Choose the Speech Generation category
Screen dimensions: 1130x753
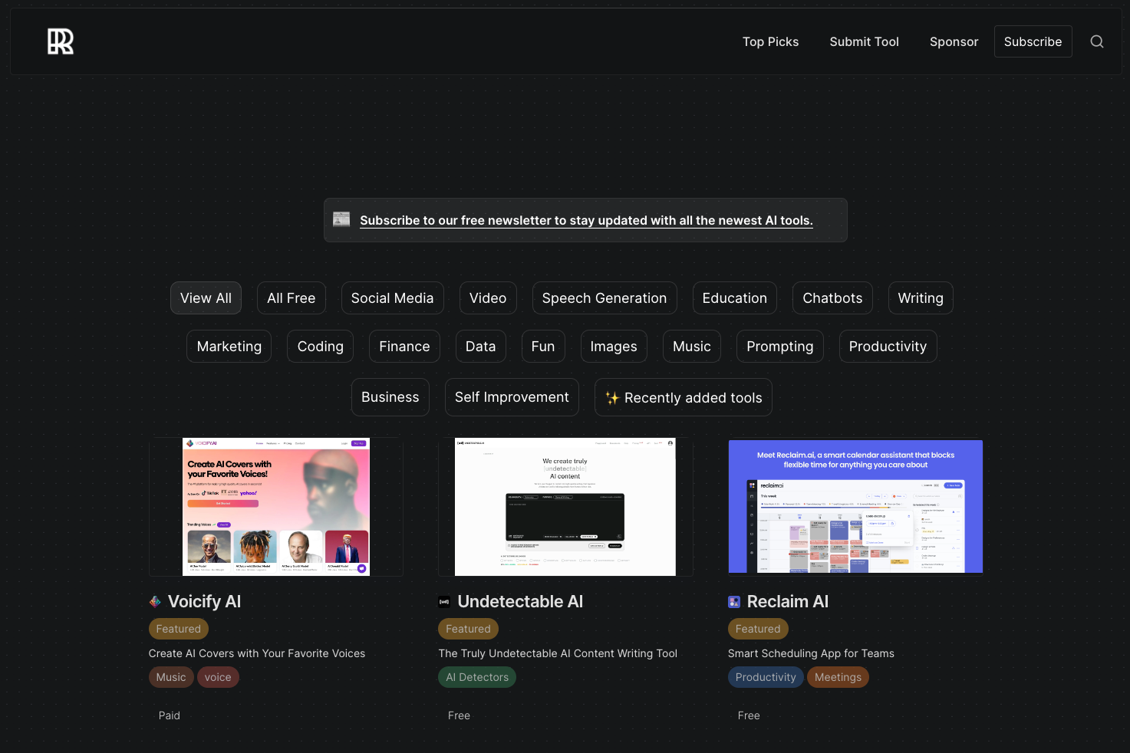pyautogui.click(x=605, y=298)
